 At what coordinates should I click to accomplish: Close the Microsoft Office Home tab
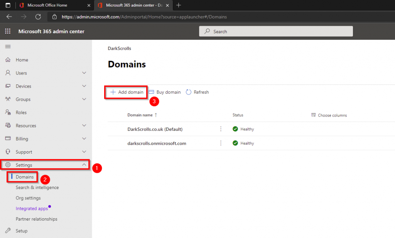pos(89,5)
